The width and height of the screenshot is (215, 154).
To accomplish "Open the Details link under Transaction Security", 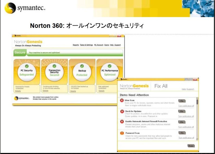I will tap(45, 91).
